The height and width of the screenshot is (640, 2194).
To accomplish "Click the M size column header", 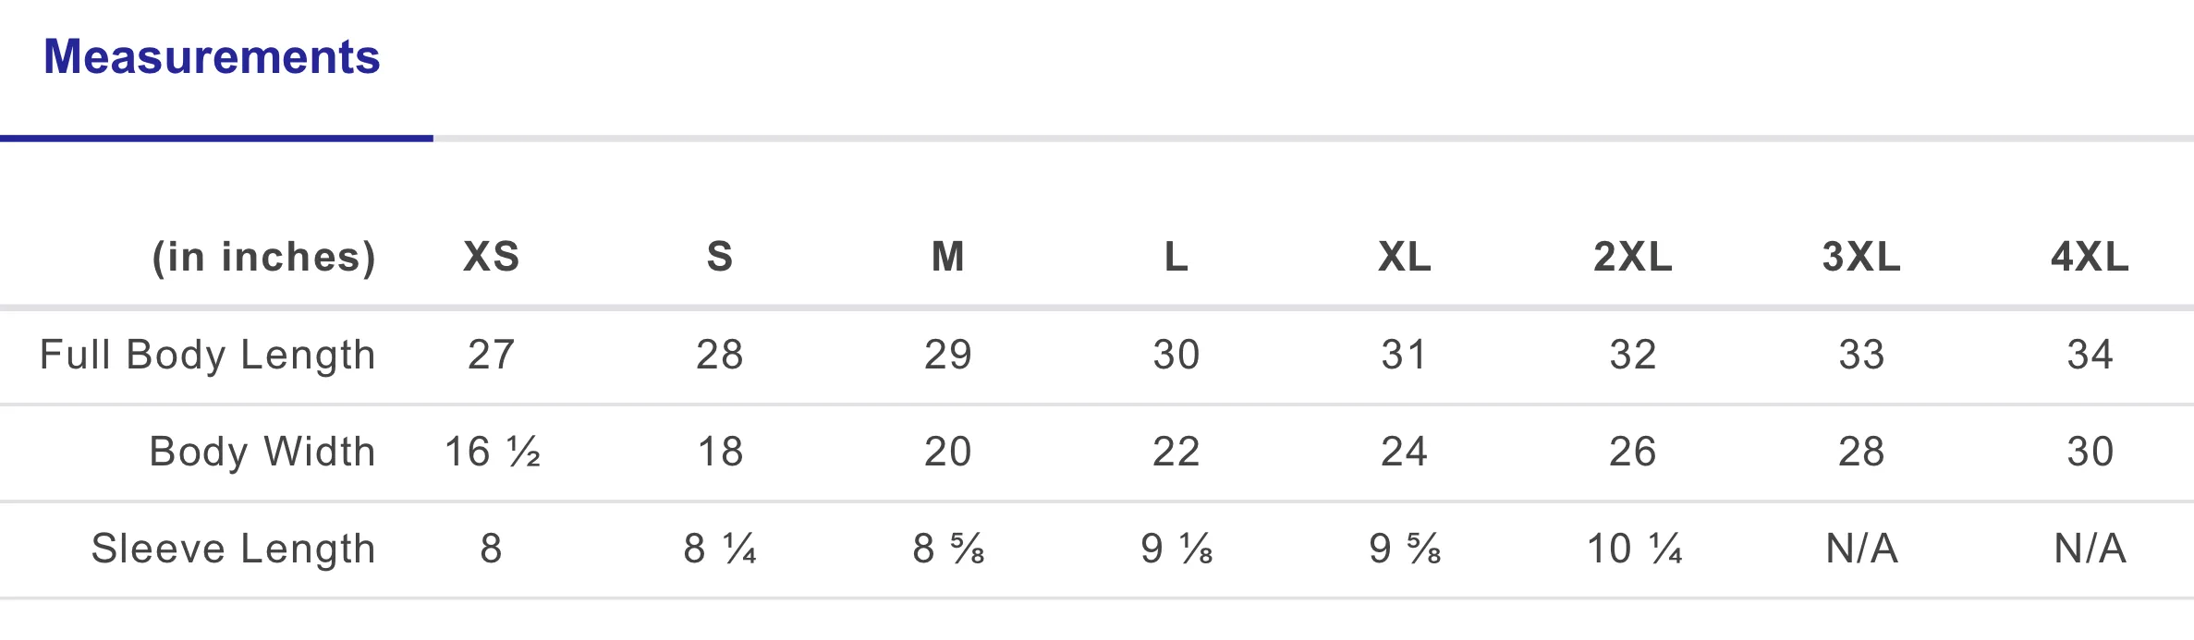I will point(947,257).
